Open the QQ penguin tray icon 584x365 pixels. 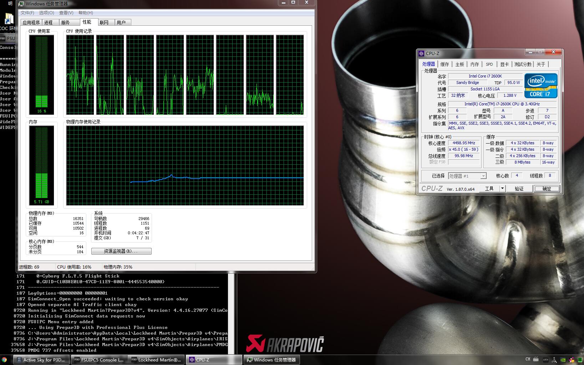pyautogui.click(x=572, y=360)
